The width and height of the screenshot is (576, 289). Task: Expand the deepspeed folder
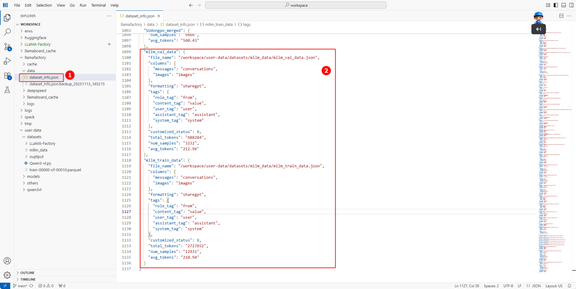[36, 90]
